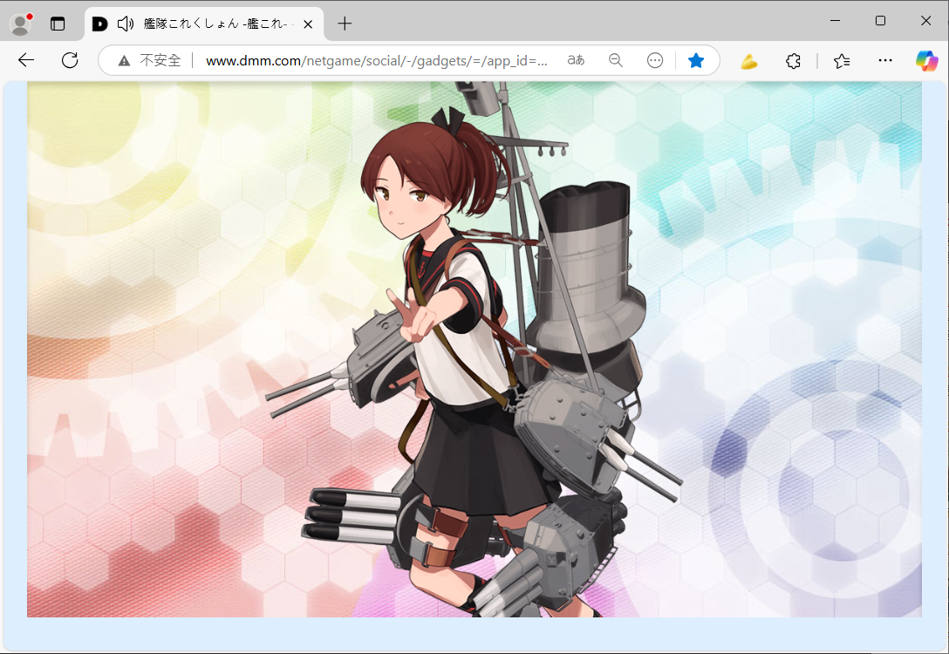Open the Copilot sidebar

926,60
